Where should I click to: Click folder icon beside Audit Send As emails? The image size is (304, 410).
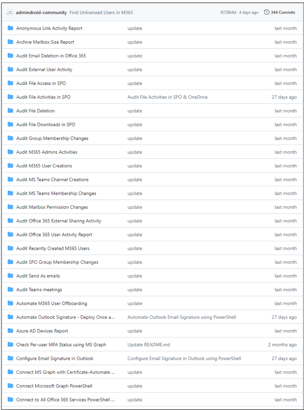point(10,276)
